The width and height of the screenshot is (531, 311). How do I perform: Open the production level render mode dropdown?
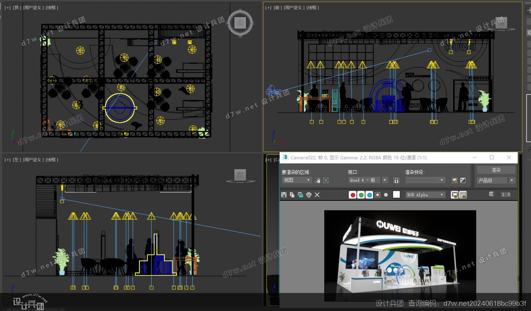pos(496,180)
